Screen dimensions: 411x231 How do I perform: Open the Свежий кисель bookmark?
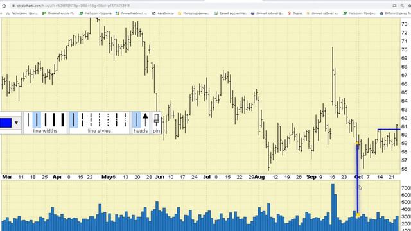click(58, 13)
